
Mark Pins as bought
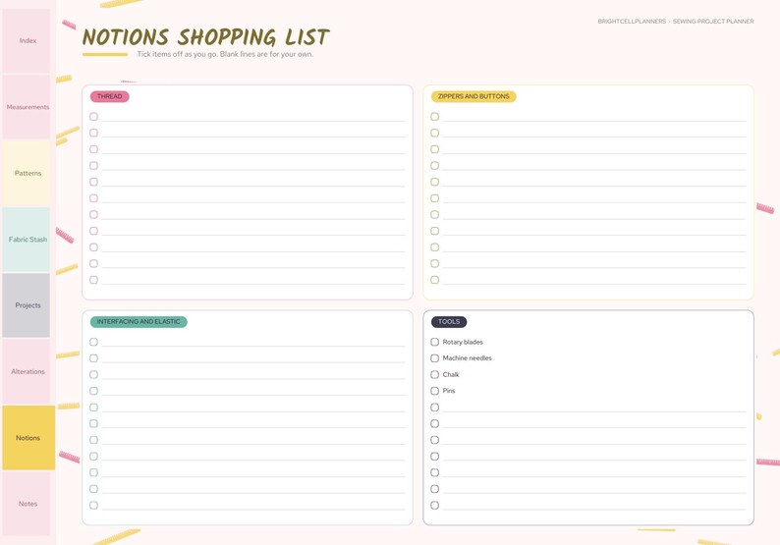[x=435, y=391]
